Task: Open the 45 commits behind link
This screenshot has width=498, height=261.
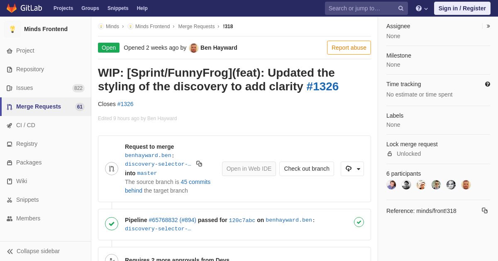Action: point(195,182)
